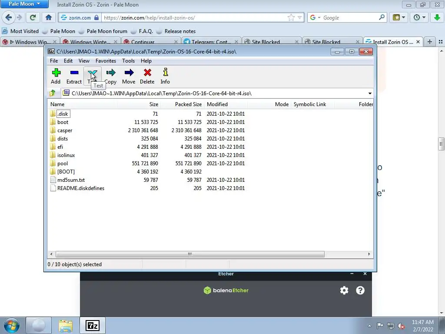The height and width of the screenshot is (334, 445).
Task: Click the right arrow of the horizontal scrollbar
Action: [x=369, y=254]
